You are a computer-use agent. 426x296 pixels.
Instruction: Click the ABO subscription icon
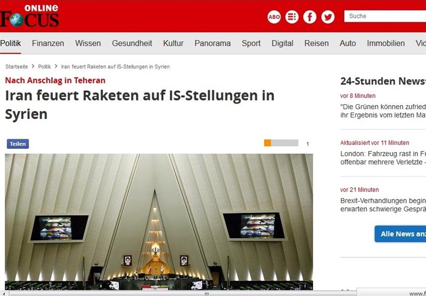274,17
